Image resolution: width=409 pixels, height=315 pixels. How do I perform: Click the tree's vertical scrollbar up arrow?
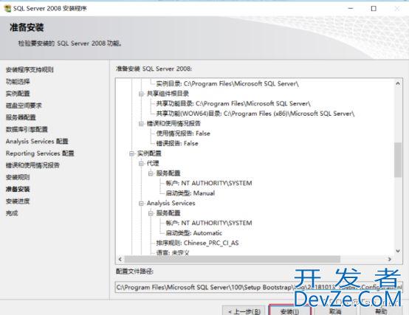pyautogui.click(x=398, y=83)
